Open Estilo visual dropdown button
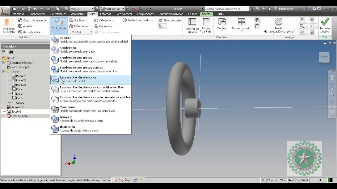Image resolution: width=337 pixels, height=189 pixels. click(59, 25)
